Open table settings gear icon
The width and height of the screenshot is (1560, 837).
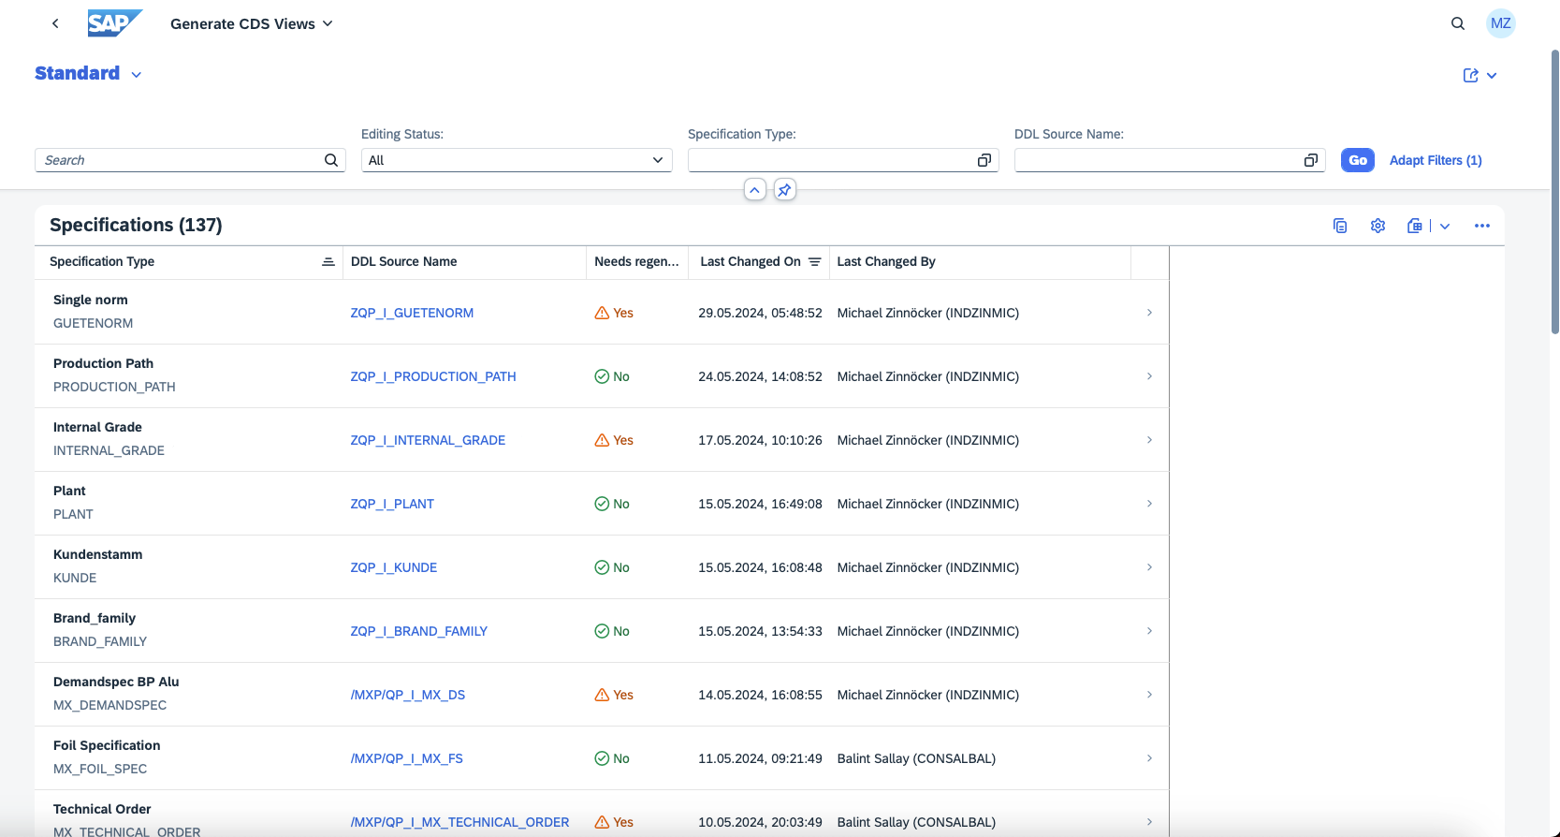click(1378, 226)
